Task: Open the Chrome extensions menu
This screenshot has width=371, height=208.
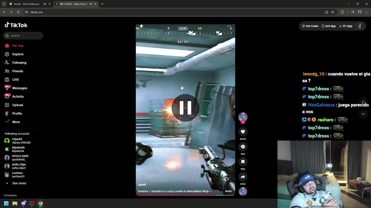Action: [343, 12]
